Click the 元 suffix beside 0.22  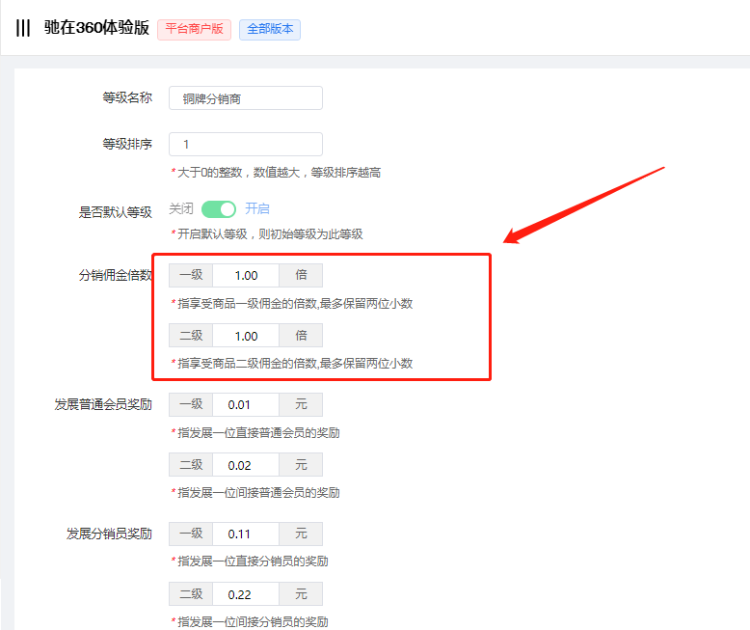pyautogui.click(x=301, y=594)
